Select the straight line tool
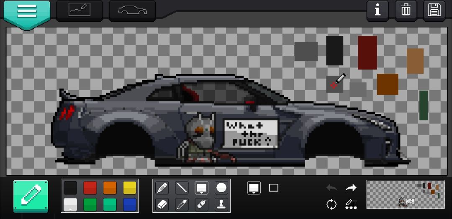Viewport: 452px width, 219px height. 182,188
